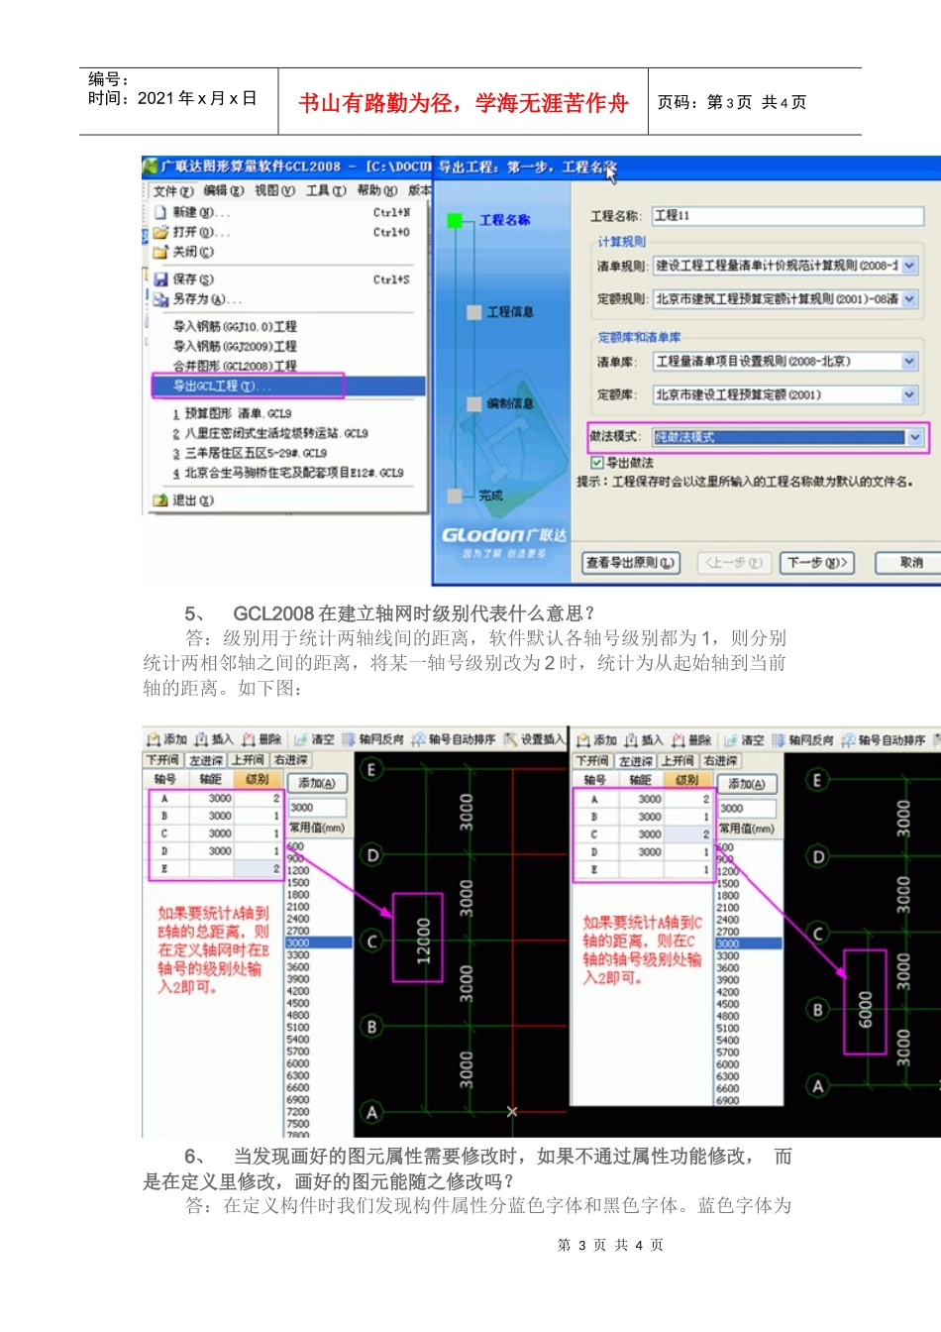Select 1200 in right 常用值 list
The image size is (941, 1332).
(x=748, y=872)
